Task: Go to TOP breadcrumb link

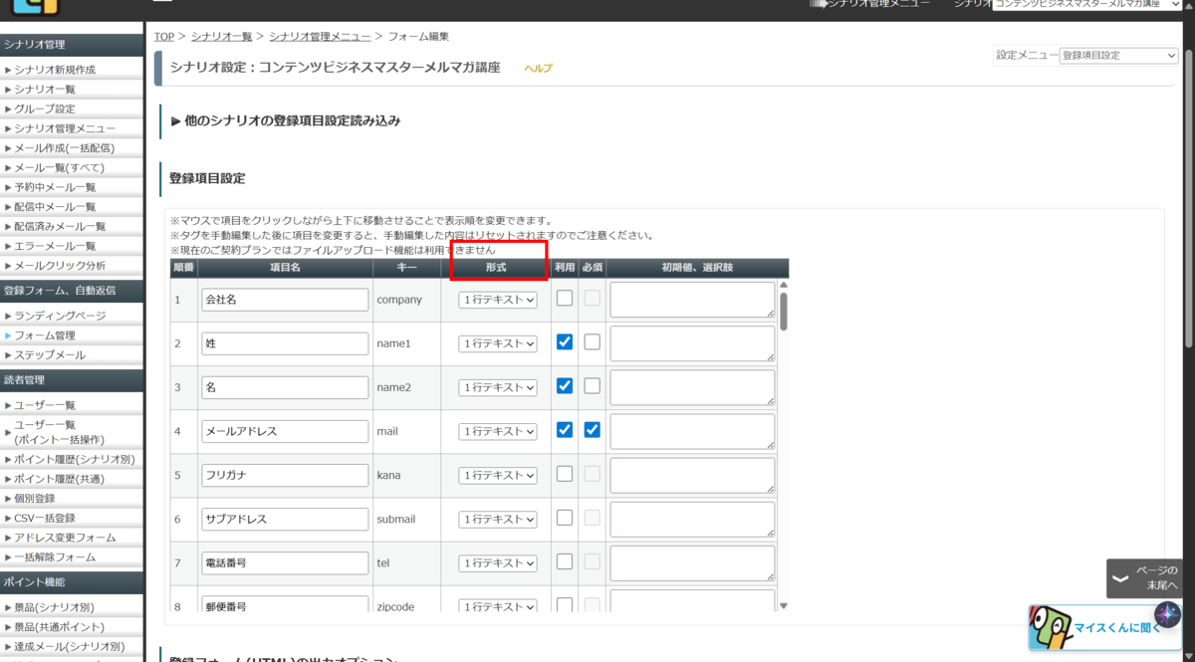Action: coord(164,36)
